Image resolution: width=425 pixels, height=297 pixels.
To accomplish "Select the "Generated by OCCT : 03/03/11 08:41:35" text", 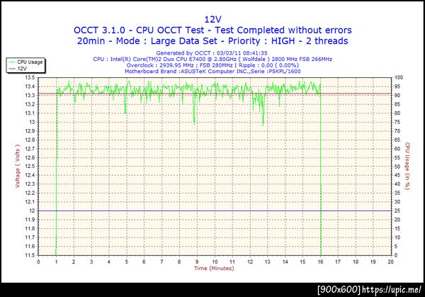I will 212,53.
